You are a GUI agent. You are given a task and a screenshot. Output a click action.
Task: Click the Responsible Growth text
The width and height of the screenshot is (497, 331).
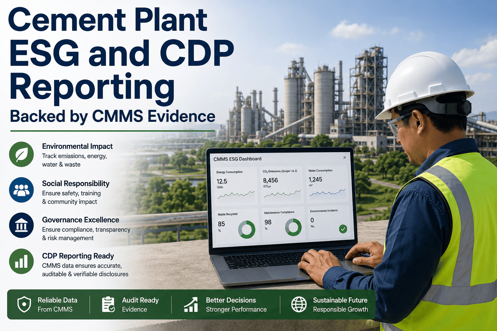click(341, 310)
